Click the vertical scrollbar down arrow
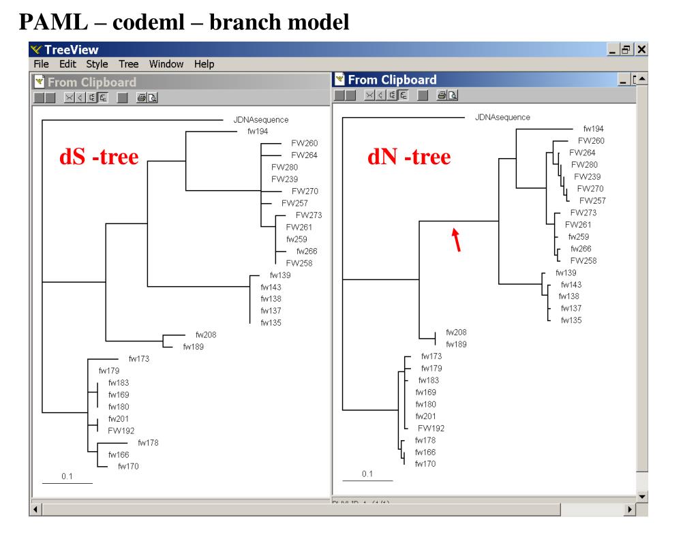This screenshot has height=539, width=698. pos(642,497)
